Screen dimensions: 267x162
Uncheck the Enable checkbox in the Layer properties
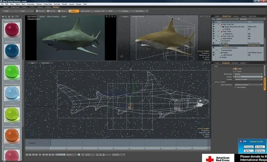236,69
